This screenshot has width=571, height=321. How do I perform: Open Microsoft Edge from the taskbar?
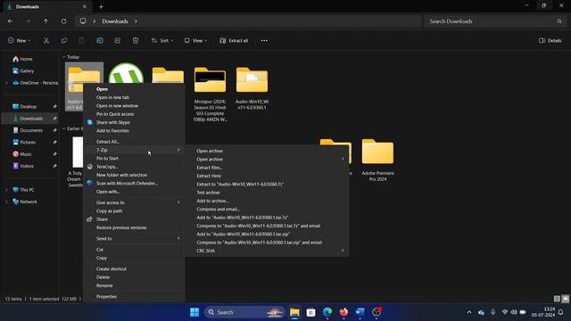click(327, 312)
